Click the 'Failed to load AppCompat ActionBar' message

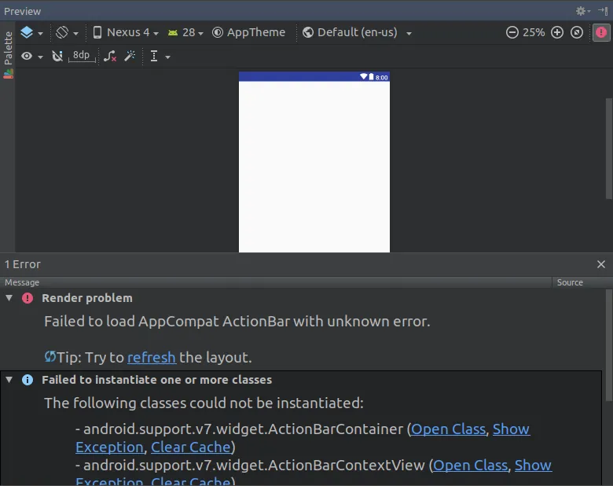pyautogui.click(x=237, y=322)
